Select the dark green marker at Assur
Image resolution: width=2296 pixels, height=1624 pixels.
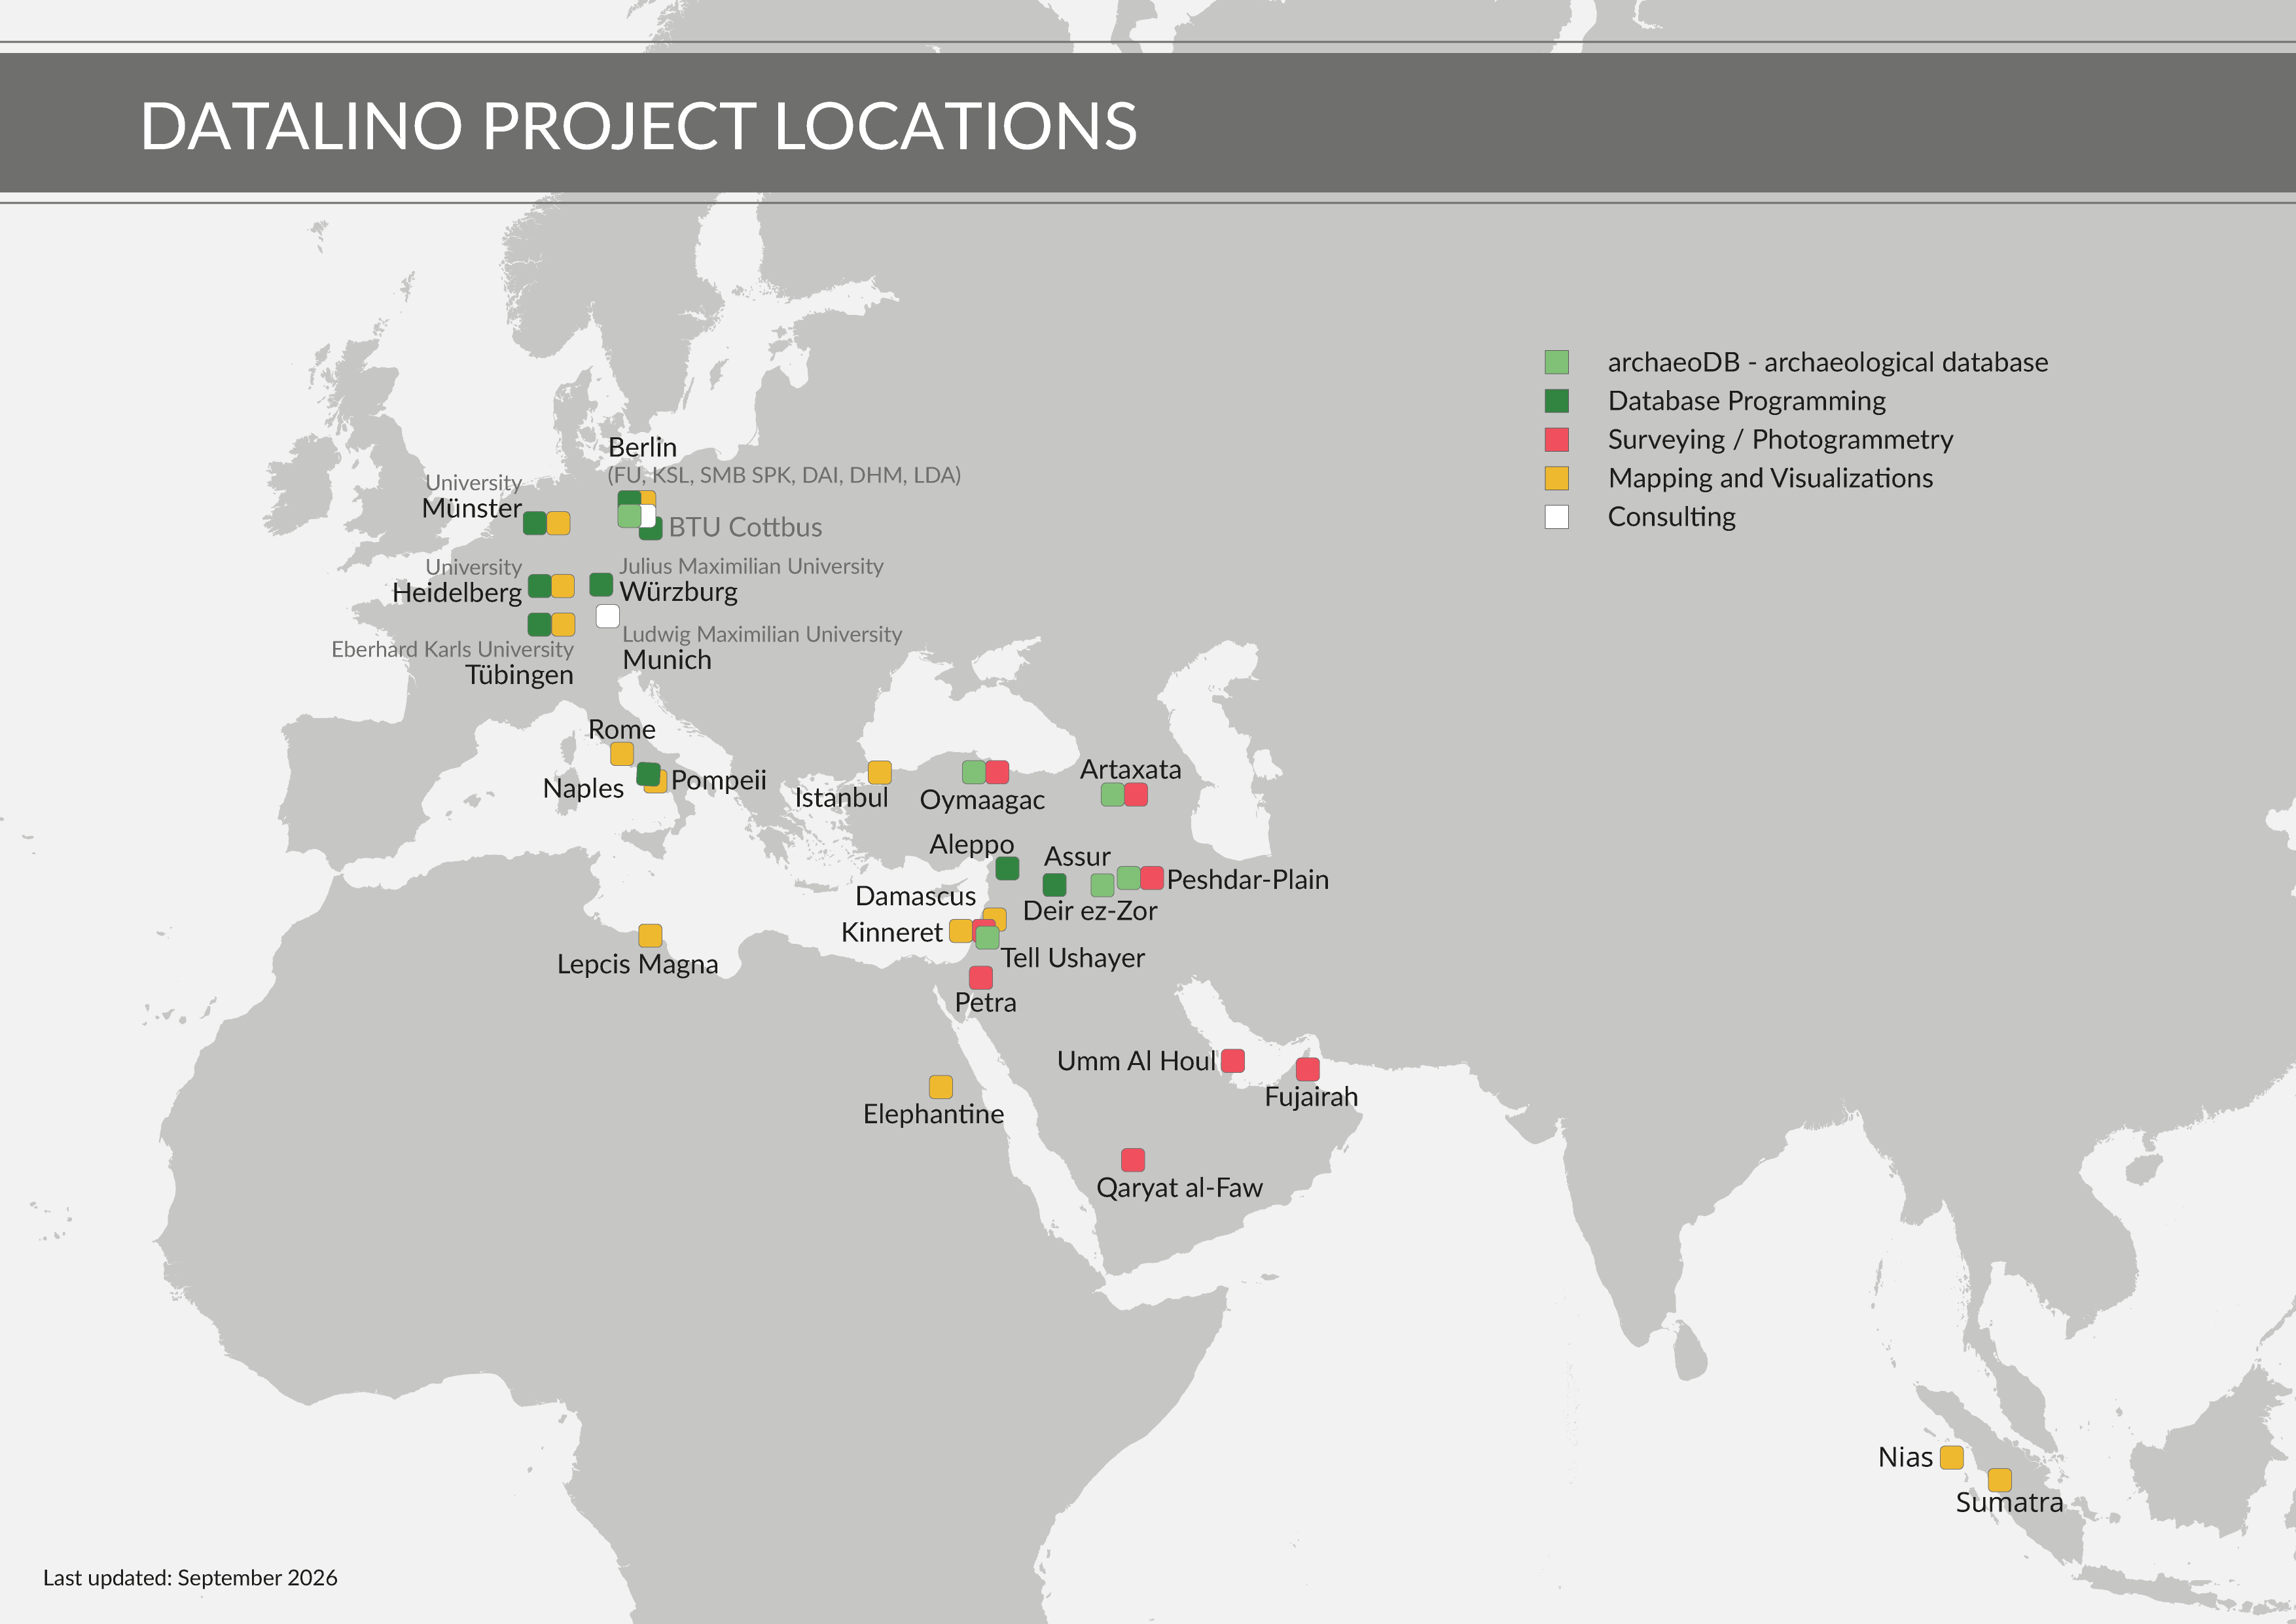pos(1054,885)
